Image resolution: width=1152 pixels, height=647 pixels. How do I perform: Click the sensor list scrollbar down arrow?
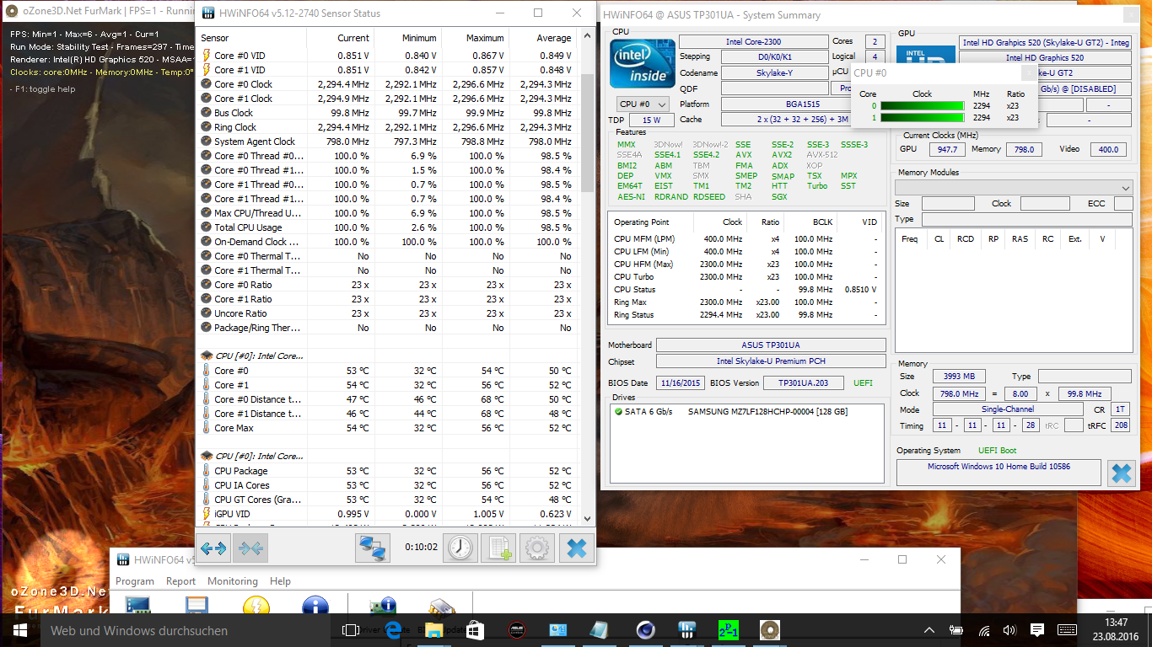[587, 519]
